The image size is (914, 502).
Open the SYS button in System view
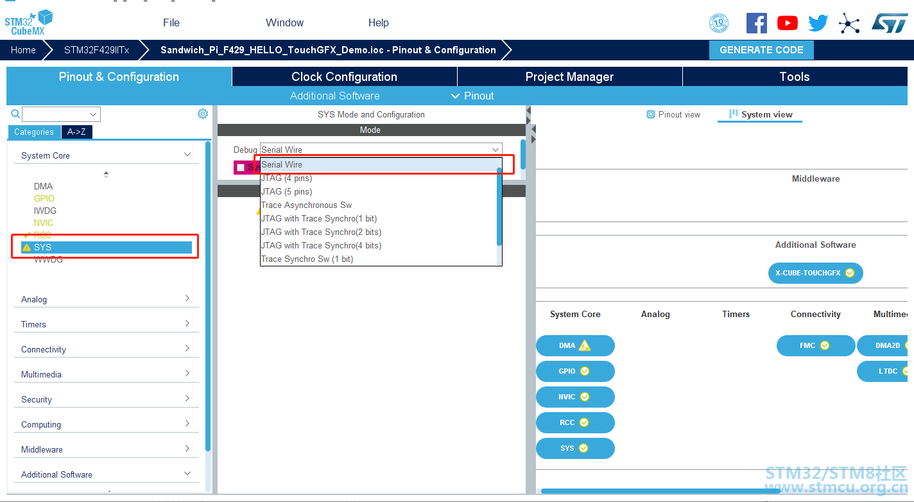(x=575, y=448)
